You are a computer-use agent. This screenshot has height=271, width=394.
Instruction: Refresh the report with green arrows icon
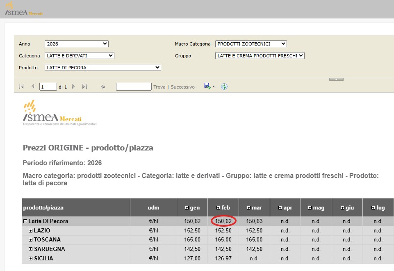click(x=224, y=87)
